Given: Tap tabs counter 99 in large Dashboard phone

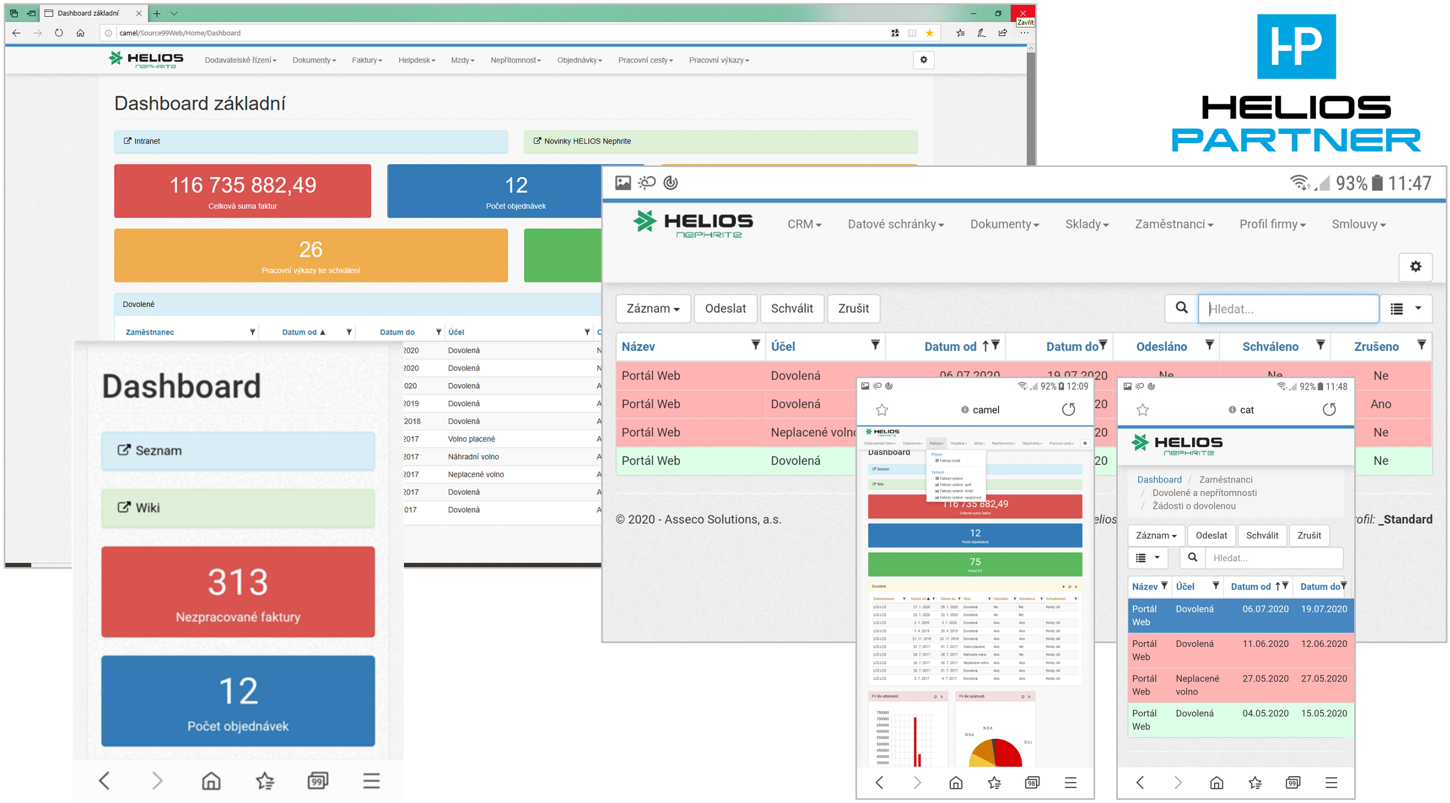Looking at the screenshot, I should click(x=318, y=781).
